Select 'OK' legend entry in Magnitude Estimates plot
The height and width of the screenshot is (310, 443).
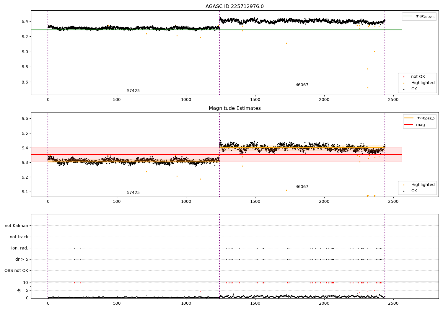[x=414, y=191]
